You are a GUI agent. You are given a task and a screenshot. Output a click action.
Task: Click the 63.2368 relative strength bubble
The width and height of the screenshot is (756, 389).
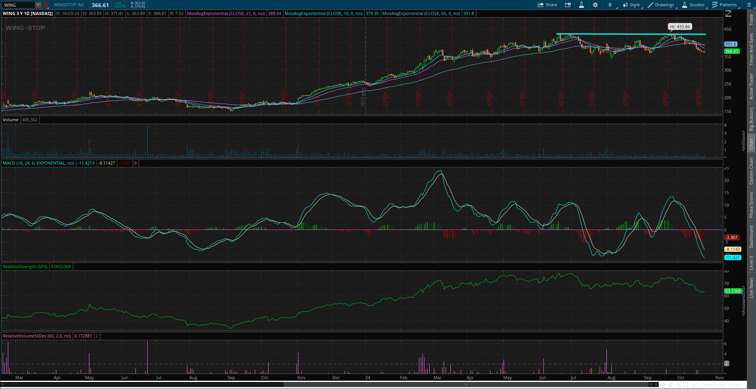coord(733,291)
